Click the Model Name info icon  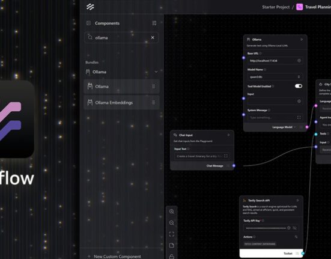tap(265, 70)
